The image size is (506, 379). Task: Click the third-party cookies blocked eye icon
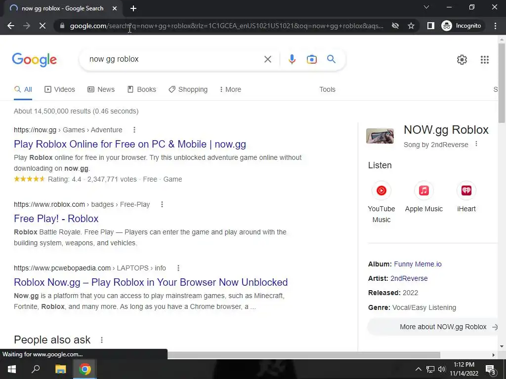coord(395,26)
